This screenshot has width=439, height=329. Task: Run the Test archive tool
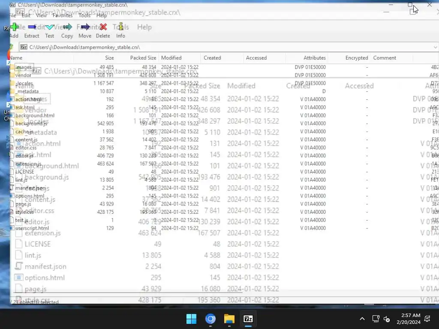50,31
